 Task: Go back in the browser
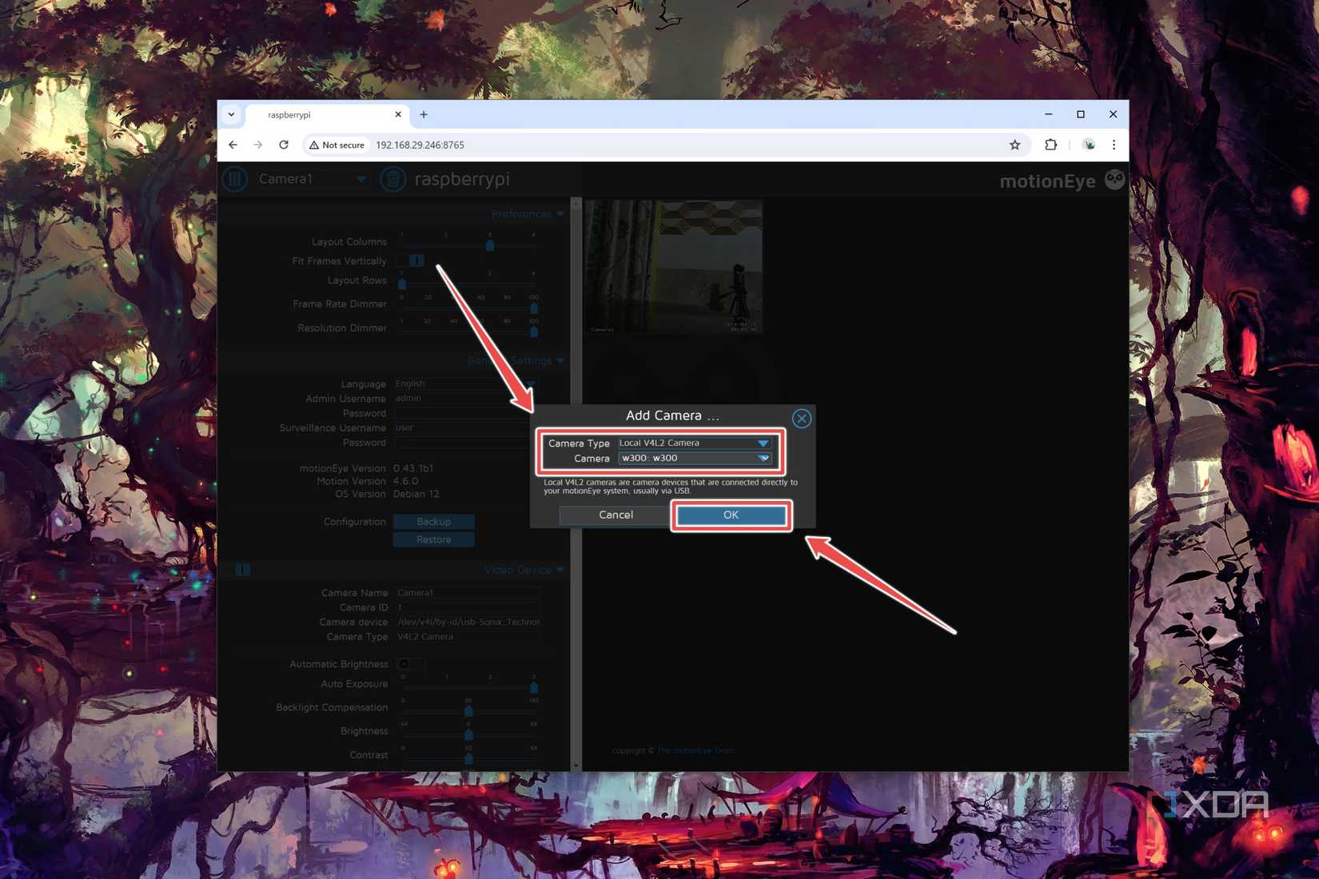(x=233, y=145)
